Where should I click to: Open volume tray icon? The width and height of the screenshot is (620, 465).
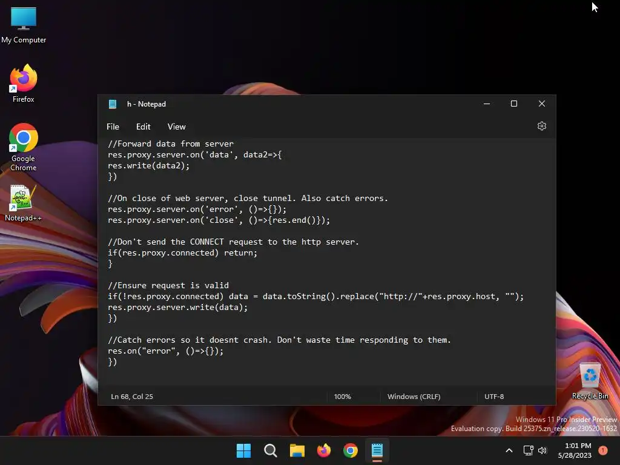542,450
